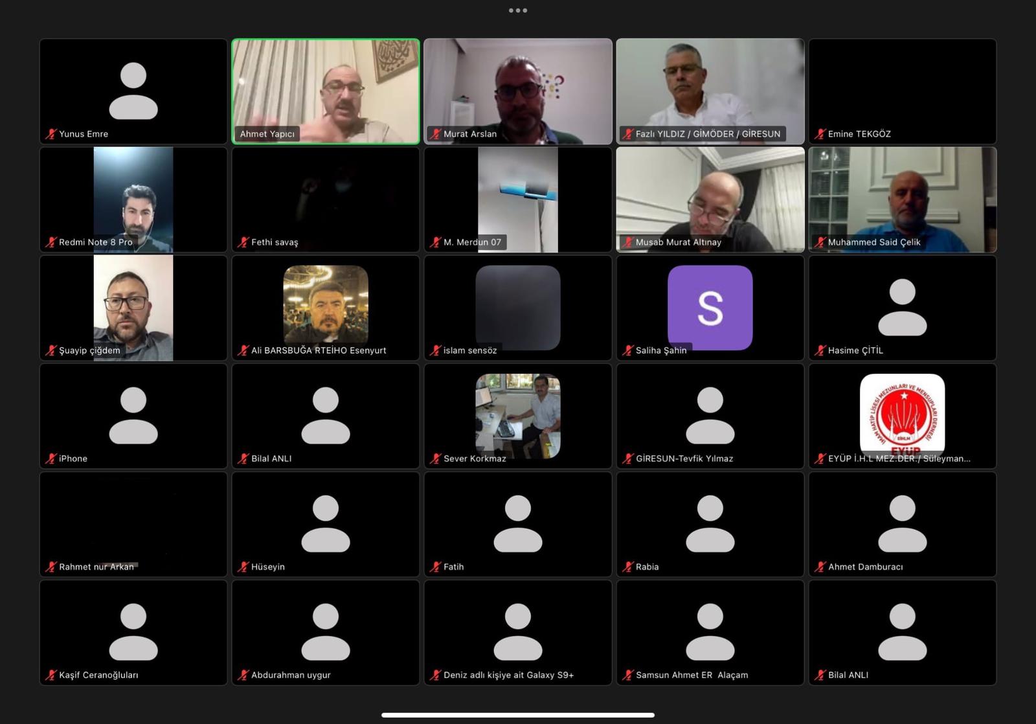This screenshot has height=724, width=1036.
Task: Click M. Merdun 07's ceiling camera video
Action: tap(518, 199)
